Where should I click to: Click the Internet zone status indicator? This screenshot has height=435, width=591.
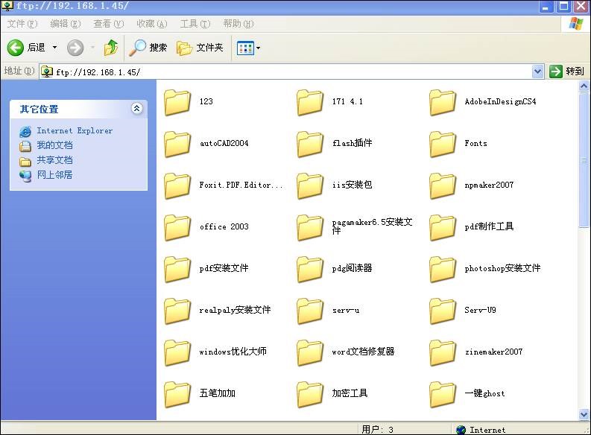[x=481, y=430]
